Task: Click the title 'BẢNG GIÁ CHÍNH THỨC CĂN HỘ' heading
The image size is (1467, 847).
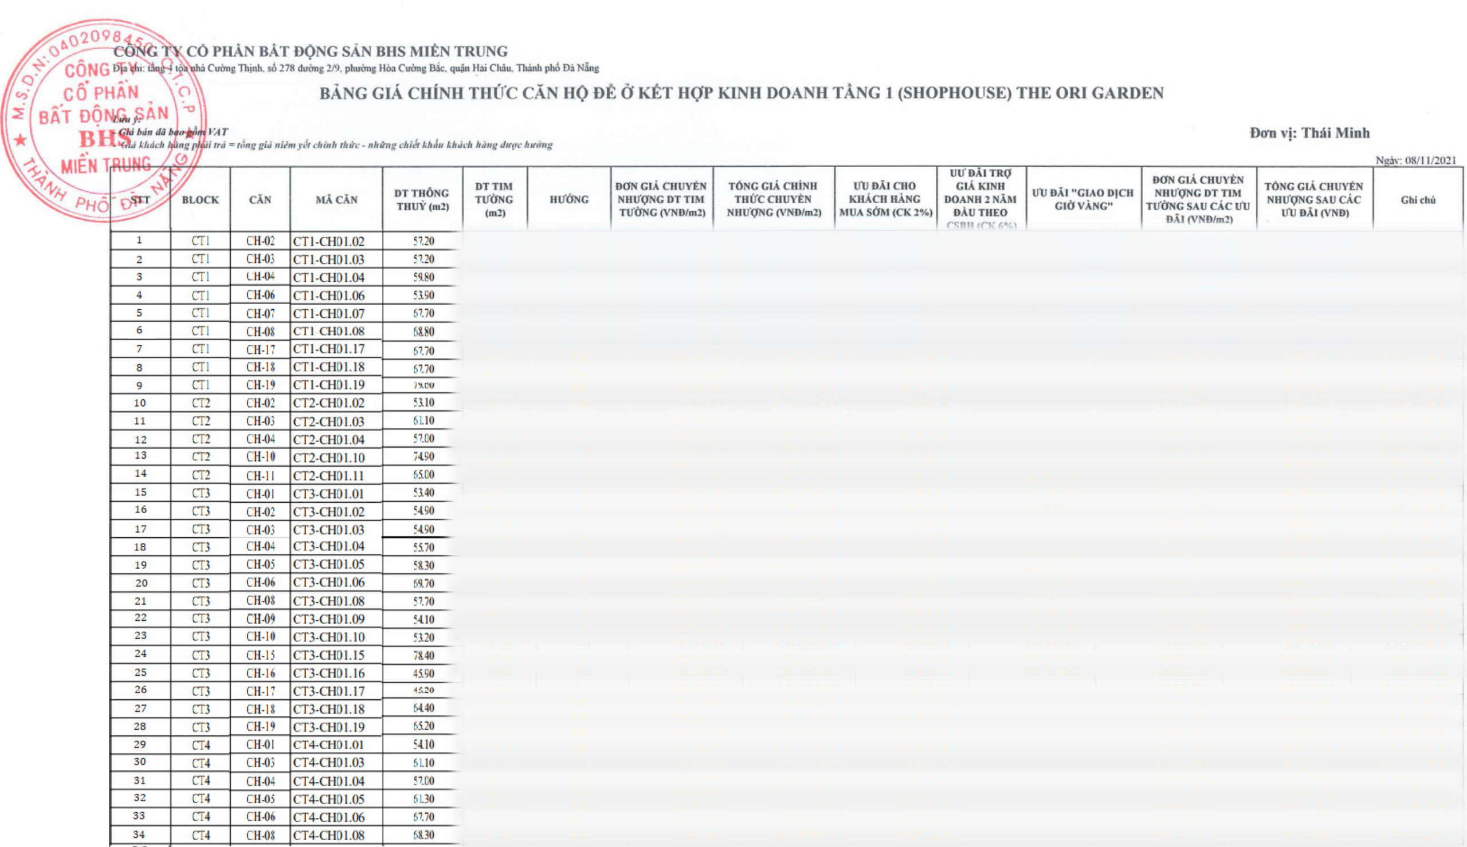Action: [x=742, y=93]
